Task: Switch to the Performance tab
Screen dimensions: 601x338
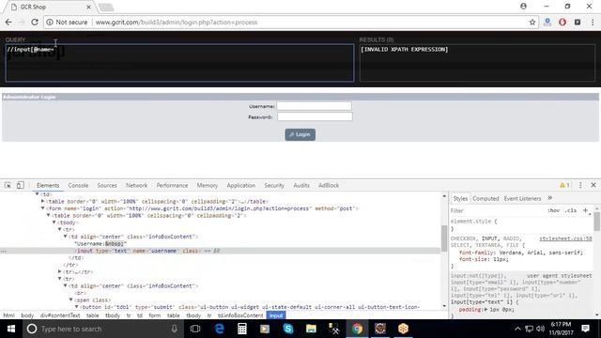Action: coord(172,185)
